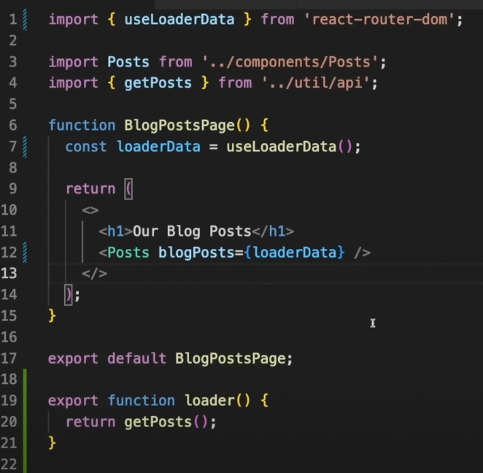Click 'BlogPostsPage' in the function declaration
Image resolution: width=483 pixels, height=473 pixels.
click(179, 126)
